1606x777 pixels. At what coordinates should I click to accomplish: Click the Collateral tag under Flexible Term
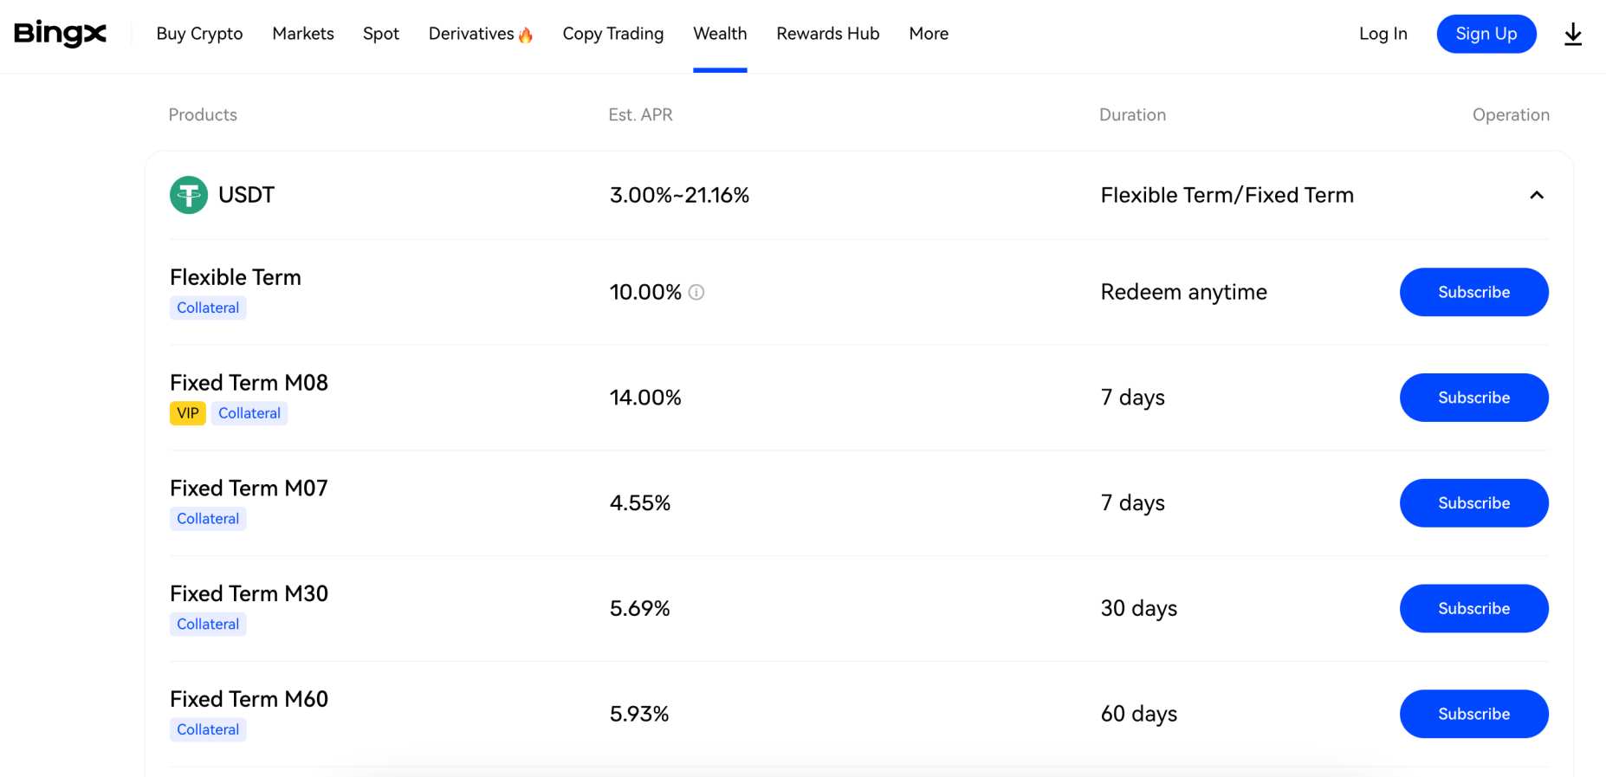208,308
